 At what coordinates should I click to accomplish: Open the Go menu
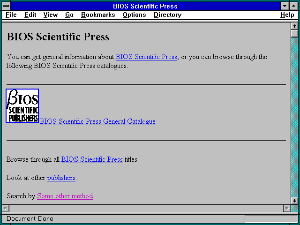coord(69,15)
